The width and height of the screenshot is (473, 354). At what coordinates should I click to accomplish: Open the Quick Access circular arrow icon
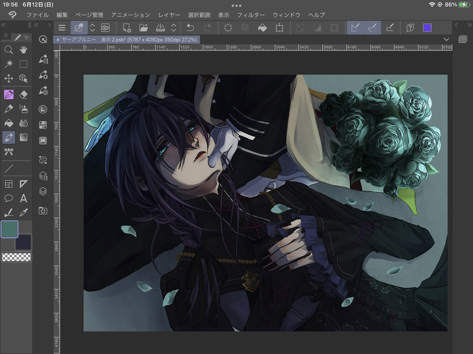point(43,39)
